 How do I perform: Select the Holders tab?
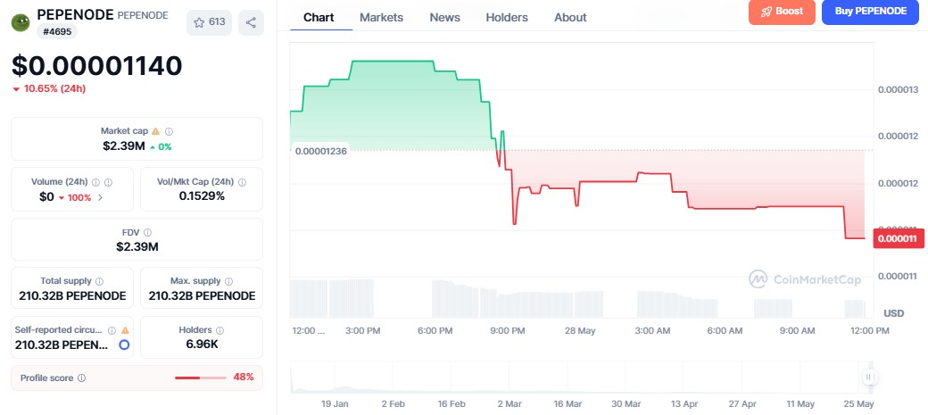(x=507, y=17)
